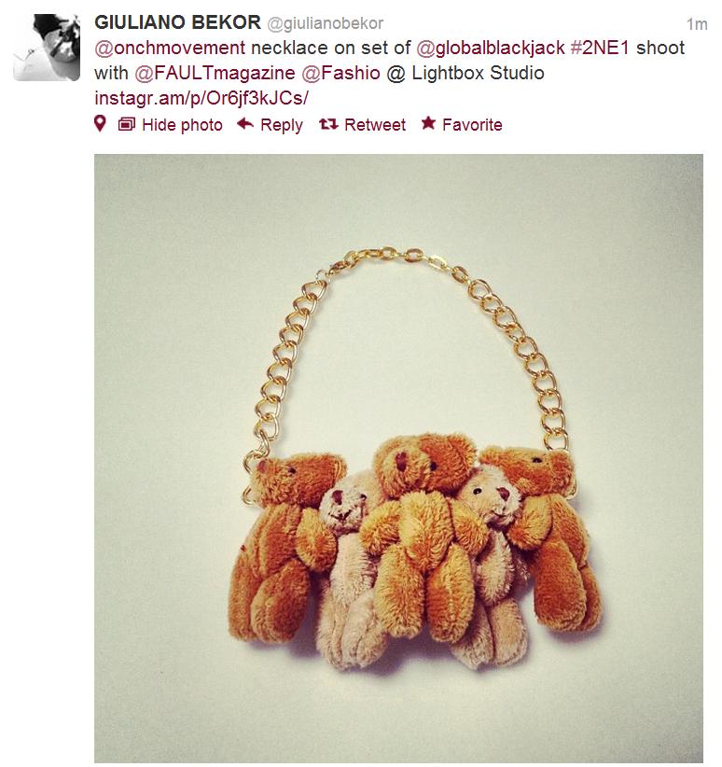
Task: Click the Reply arrow icon
Action: point(245,124)
